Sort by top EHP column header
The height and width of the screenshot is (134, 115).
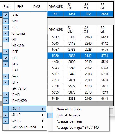(x=23, y=7)
